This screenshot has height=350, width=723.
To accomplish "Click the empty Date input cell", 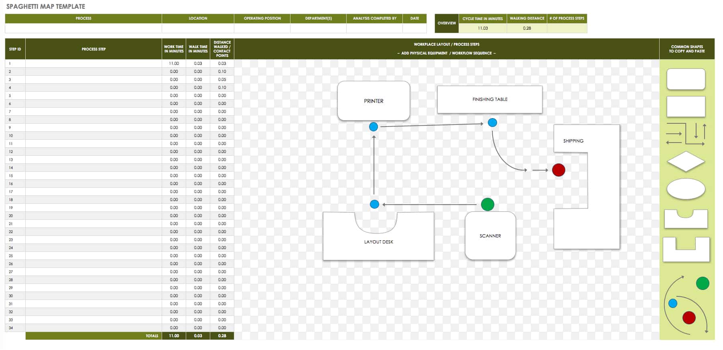I will (x=414, y=28).
